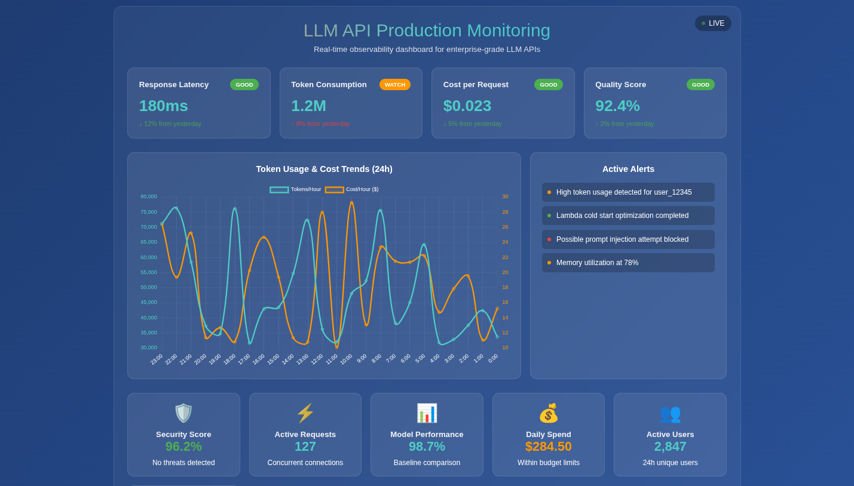Click the green dot on the Lambda cold start alert
This screenshot has height=486, width=854.
(550, 216)
